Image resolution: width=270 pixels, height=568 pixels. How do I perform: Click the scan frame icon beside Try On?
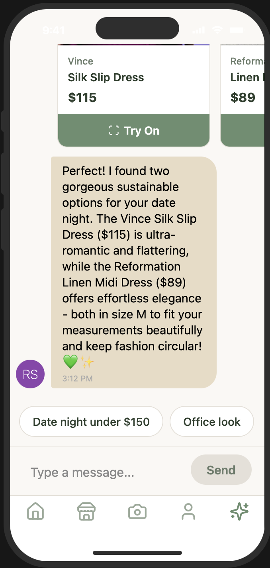pos(114,131)
